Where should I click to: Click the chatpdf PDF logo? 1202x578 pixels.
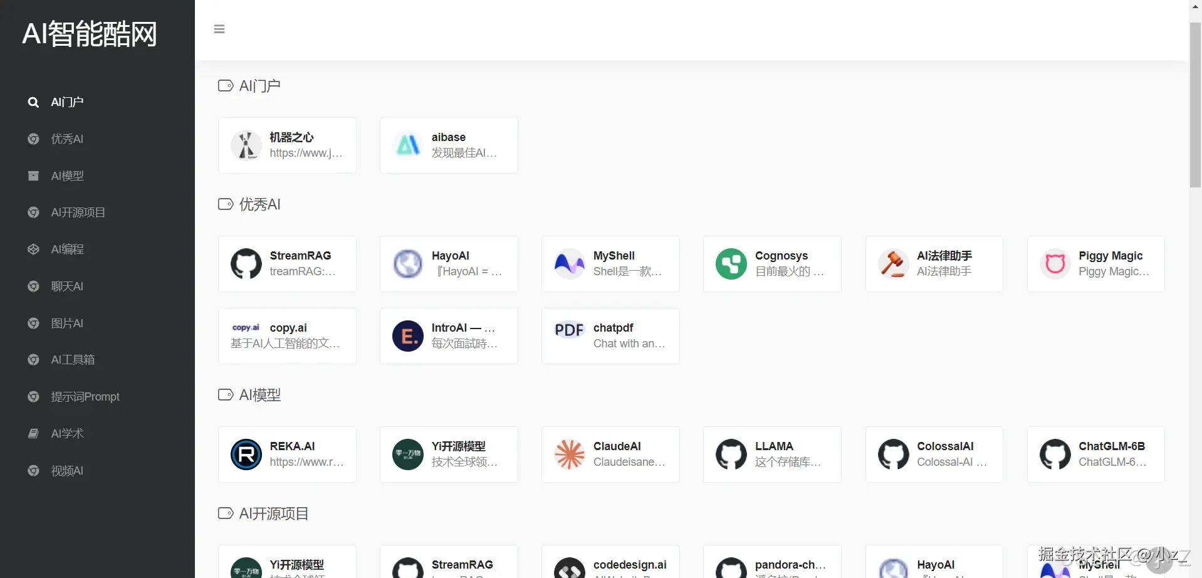click(x=570, y=330)
